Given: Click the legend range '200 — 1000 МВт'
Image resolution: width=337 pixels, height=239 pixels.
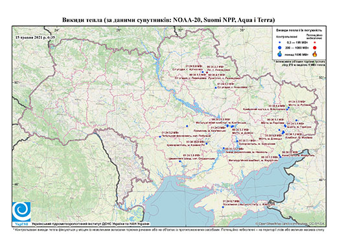Looking at the screenshot, I should [x=296, y=47].
